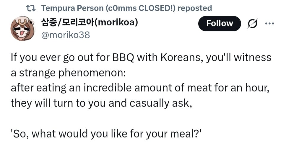Click the @moriko38 handle
Image resolution: width=286 pixels, height=146 pixels.
66,35
